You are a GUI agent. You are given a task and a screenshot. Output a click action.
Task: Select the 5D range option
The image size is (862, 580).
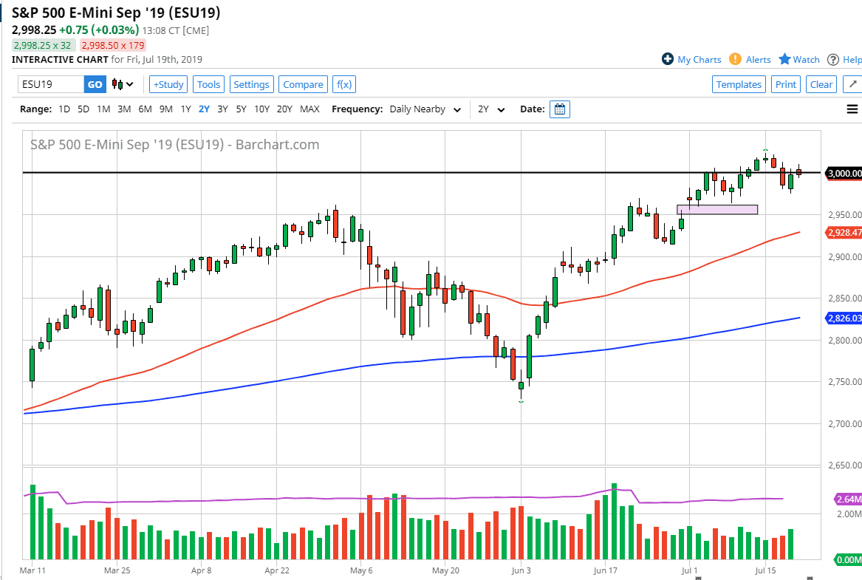click(x=81, y=109)
